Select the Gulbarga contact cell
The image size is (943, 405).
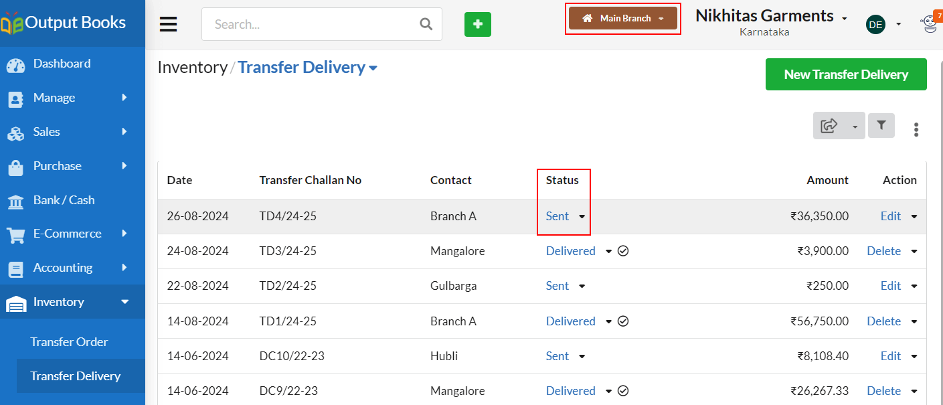454,286
